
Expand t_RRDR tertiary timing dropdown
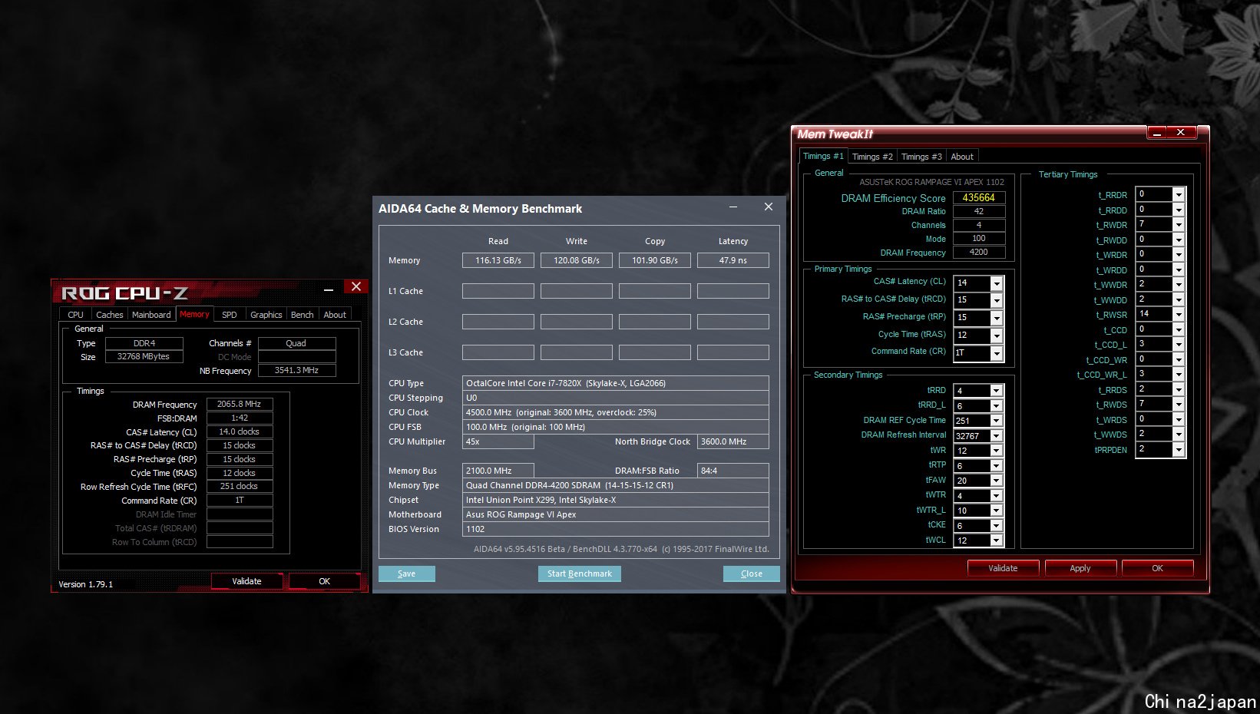(x=1179, y=194)
